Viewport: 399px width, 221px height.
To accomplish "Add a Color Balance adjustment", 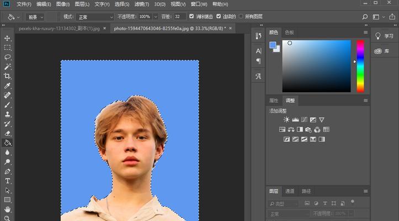I will point(291,129).
